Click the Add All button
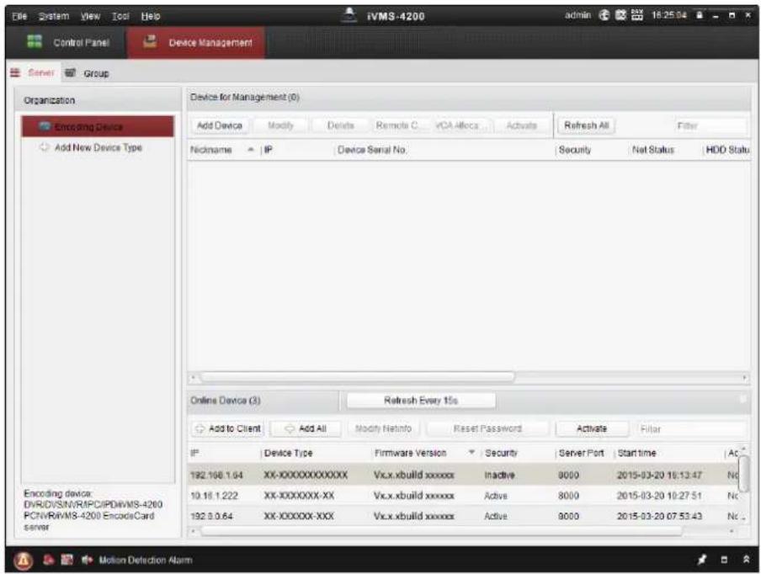 tap(306, 429)
